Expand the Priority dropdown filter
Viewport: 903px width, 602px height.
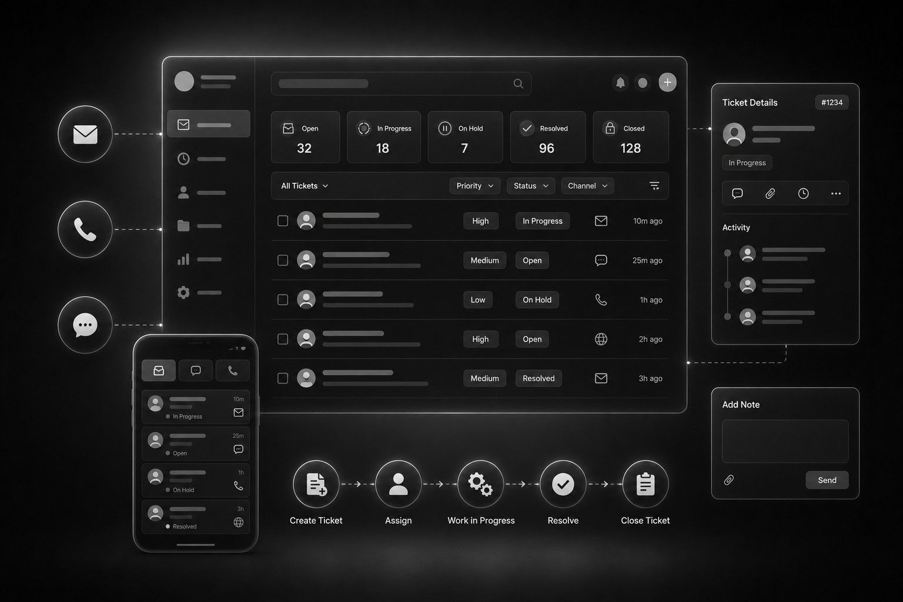tap(475, 186)
